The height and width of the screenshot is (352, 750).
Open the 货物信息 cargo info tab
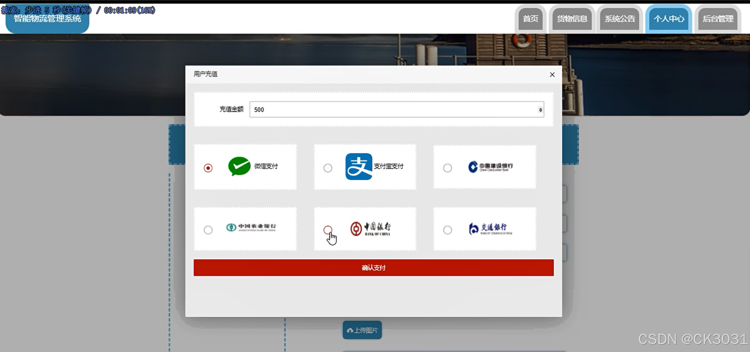572,19
